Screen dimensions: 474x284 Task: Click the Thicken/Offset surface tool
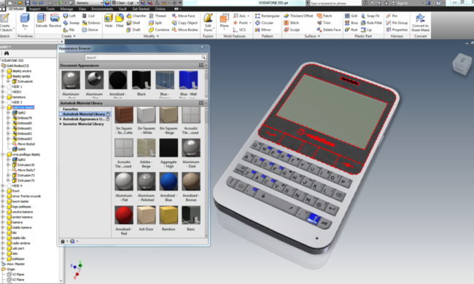click(x=298, y=16)
